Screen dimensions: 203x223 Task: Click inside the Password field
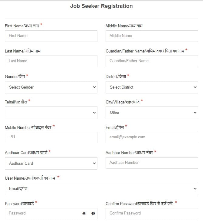pyautogui.click(x=42, y=213)
